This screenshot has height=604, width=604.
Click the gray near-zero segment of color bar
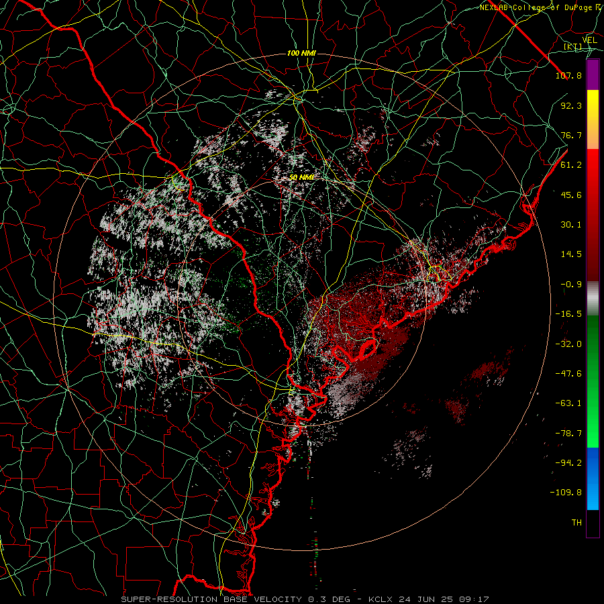pyautogui.click(x=593, y=297)
